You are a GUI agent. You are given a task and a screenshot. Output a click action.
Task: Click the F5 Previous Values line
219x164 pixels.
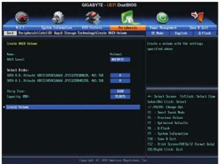165,118
